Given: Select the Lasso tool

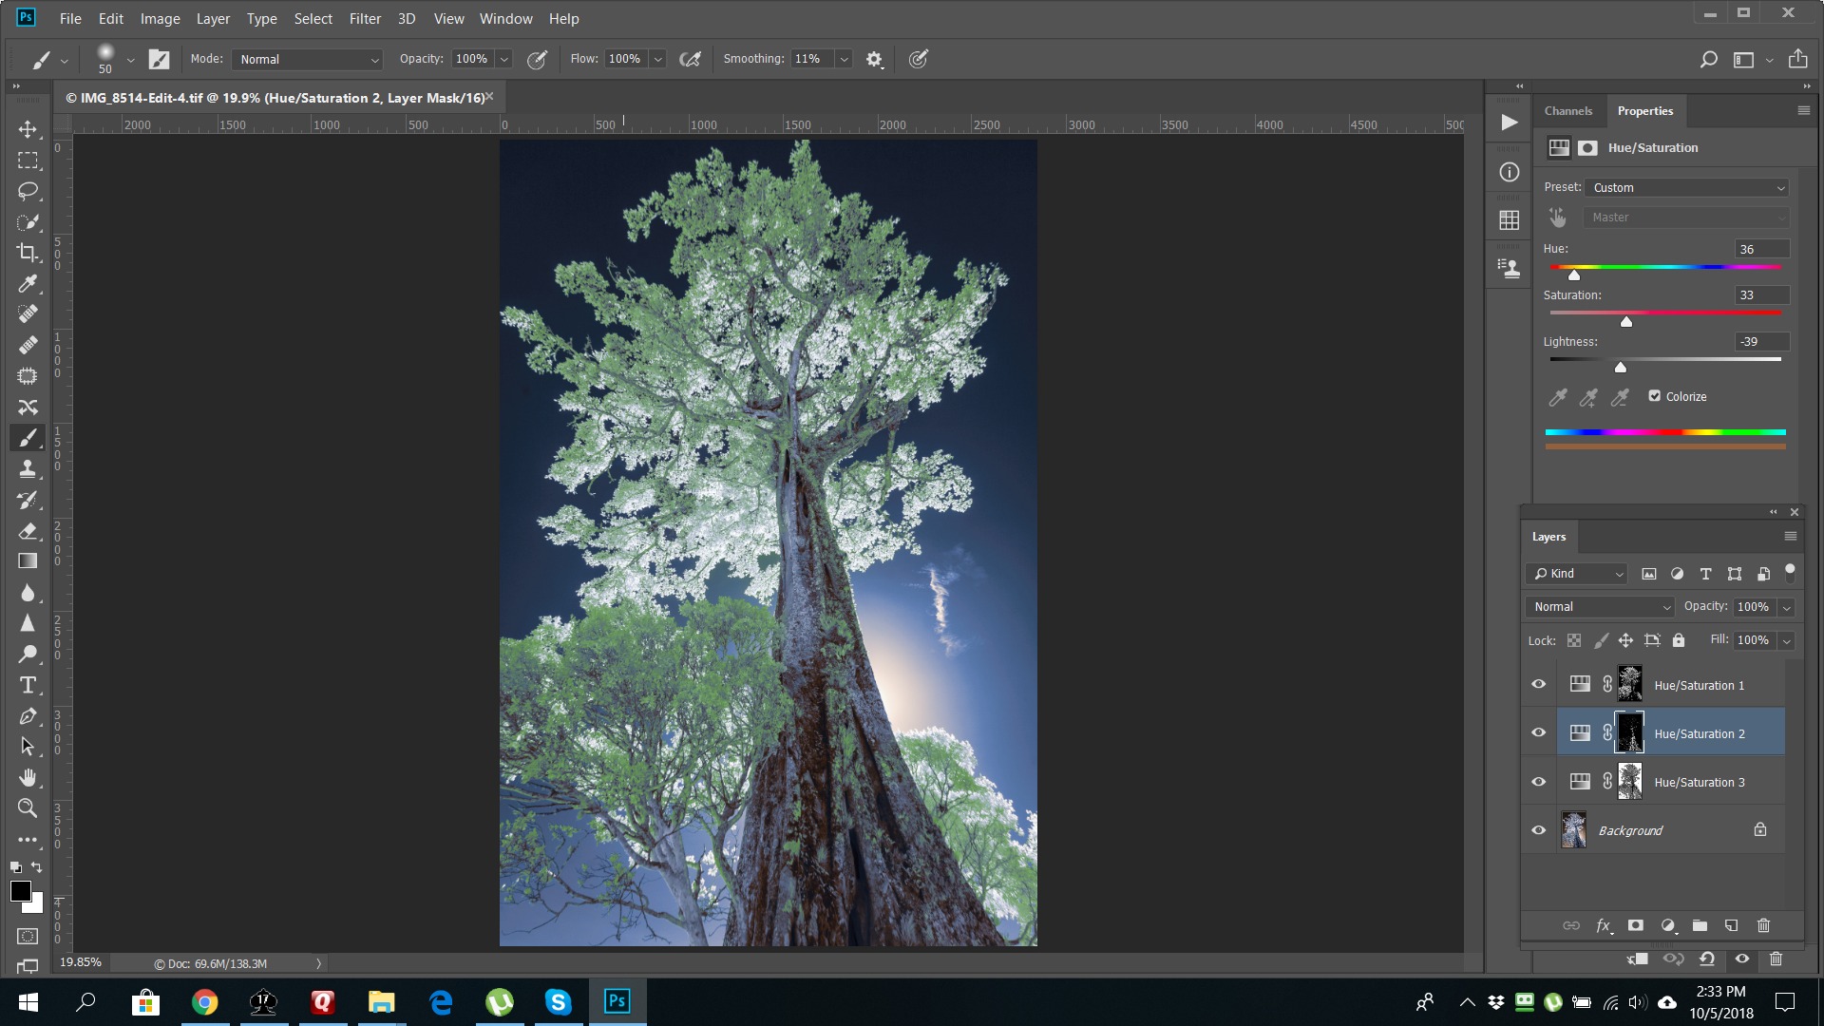Looking at the screenshot, I should click(x=28, y=191).
